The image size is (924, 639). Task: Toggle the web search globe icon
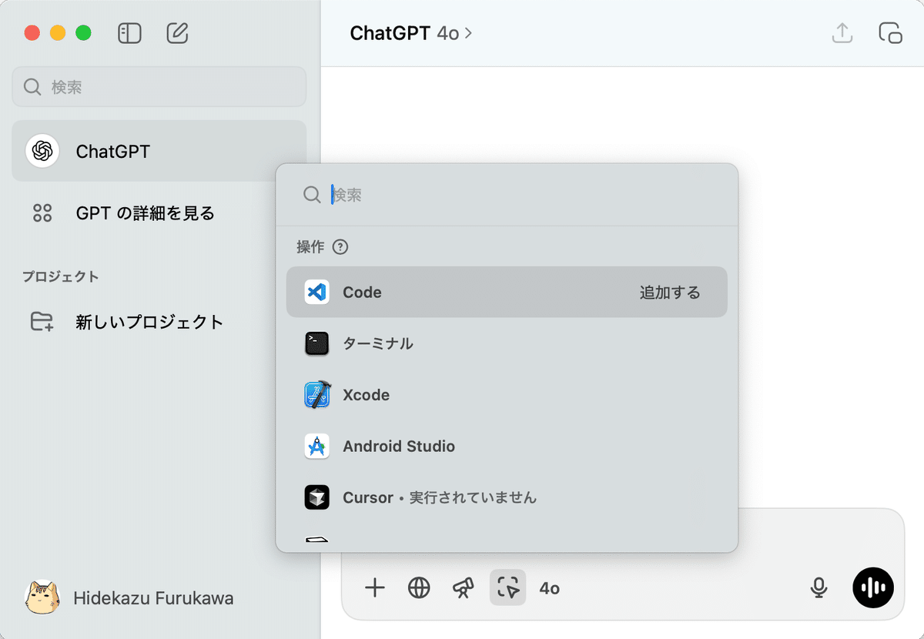click(x=418, y=587)
